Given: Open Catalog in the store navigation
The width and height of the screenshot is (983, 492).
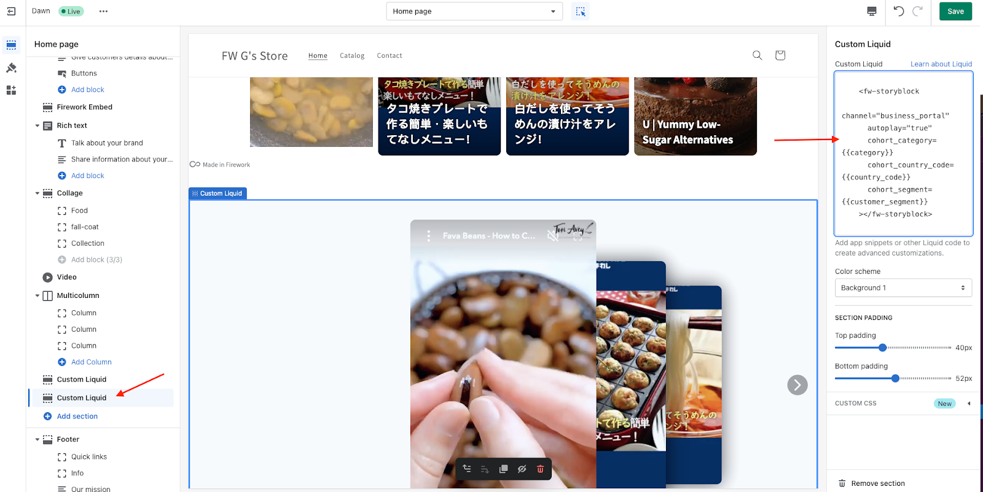Looking at the screenshot, I should click(x=352, y=56).
